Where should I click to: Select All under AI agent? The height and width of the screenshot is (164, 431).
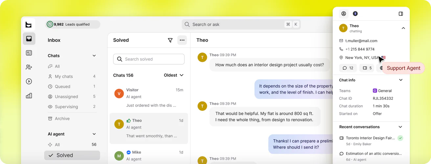coord(72,145)
